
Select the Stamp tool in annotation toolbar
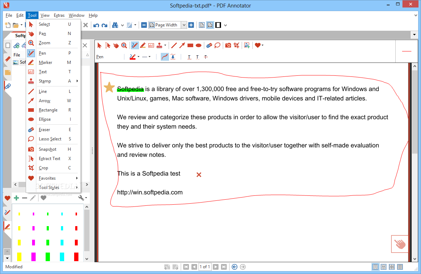159,45
